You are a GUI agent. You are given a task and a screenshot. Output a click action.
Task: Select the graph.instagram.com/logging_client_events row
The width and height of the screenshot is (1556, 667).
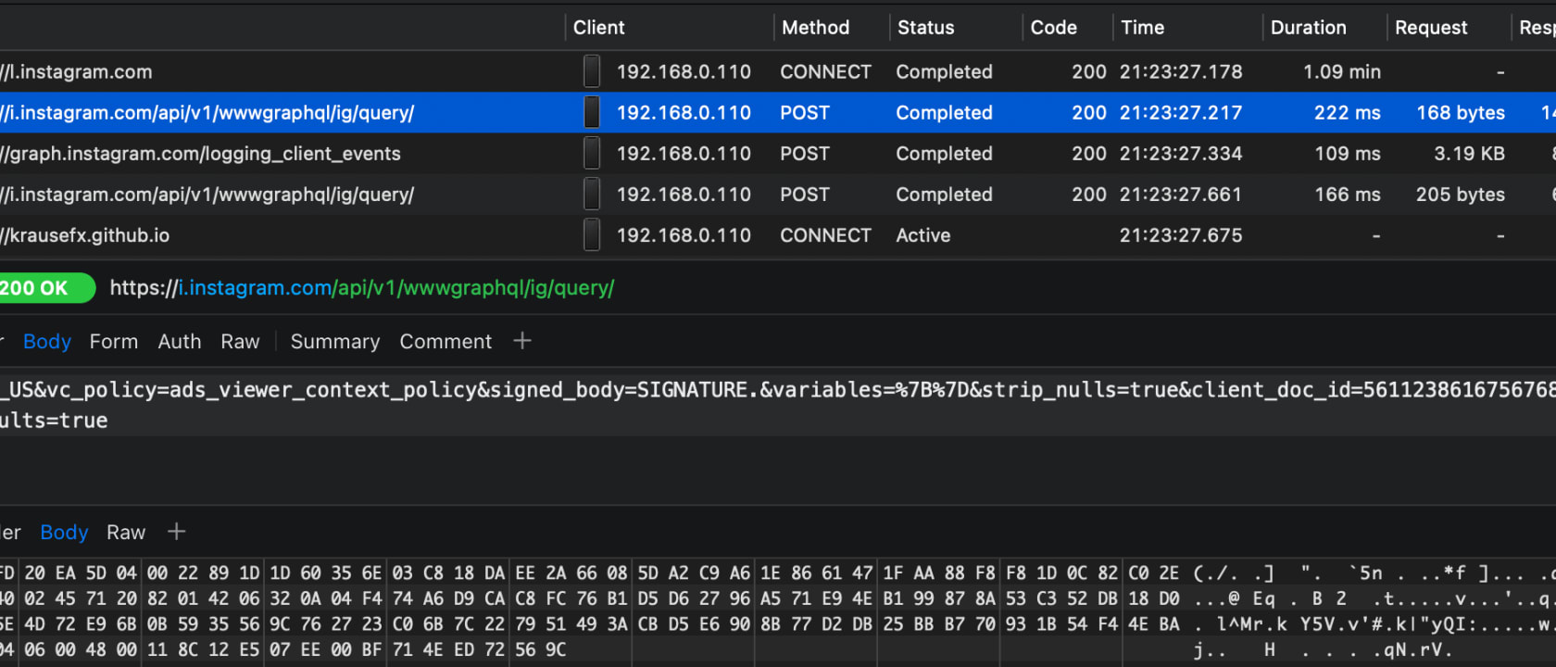tap(778, 153)
